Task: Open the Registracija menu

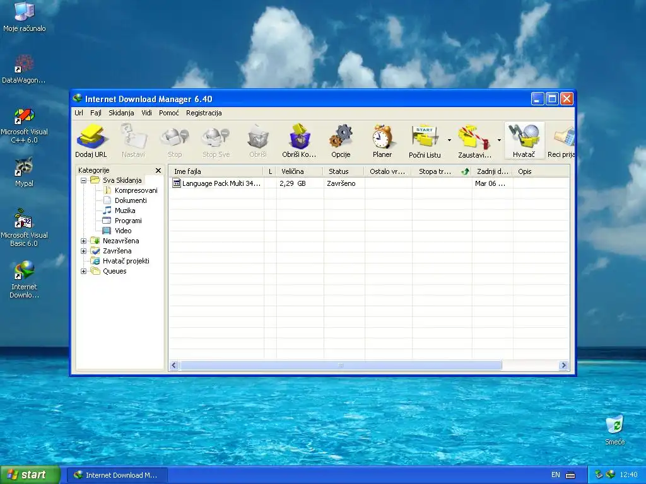Action: click(204, 113)
